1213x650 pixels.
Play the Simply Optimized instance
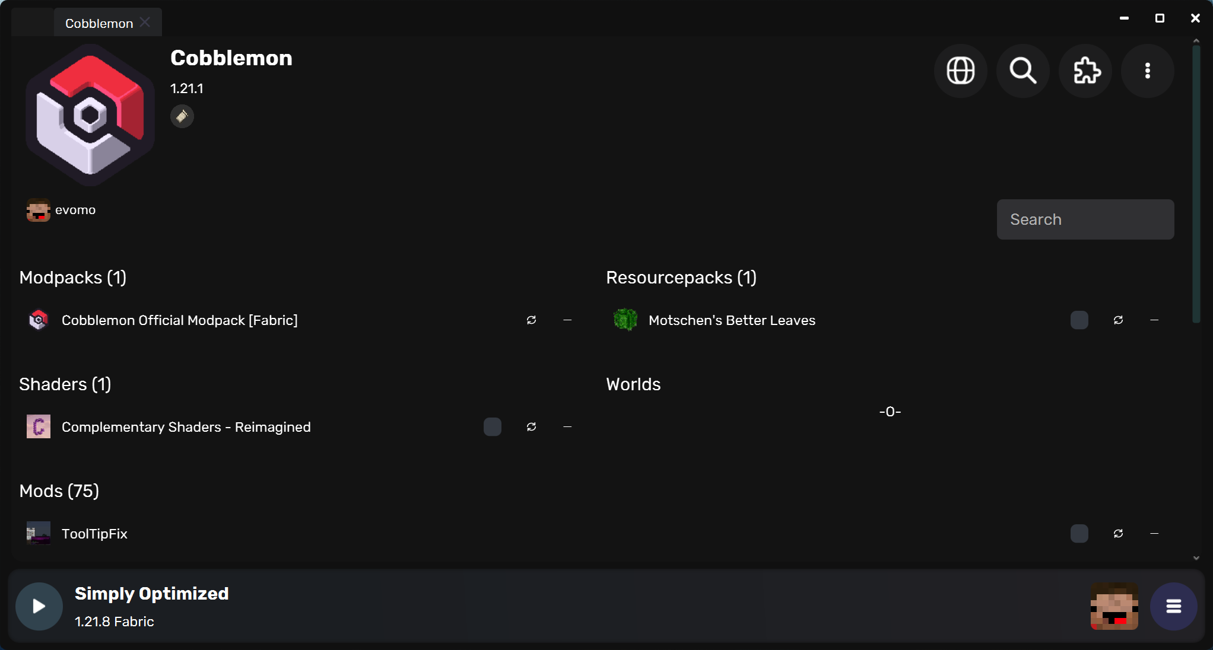pos(39,606)
